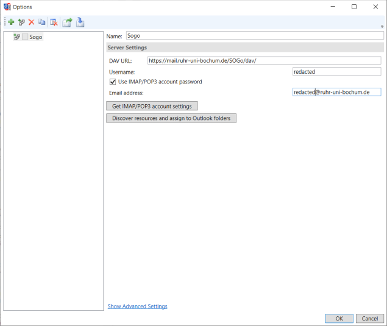The image size is (387, 326).
Task: Copy the selected profile
Action: coord(41,22)
